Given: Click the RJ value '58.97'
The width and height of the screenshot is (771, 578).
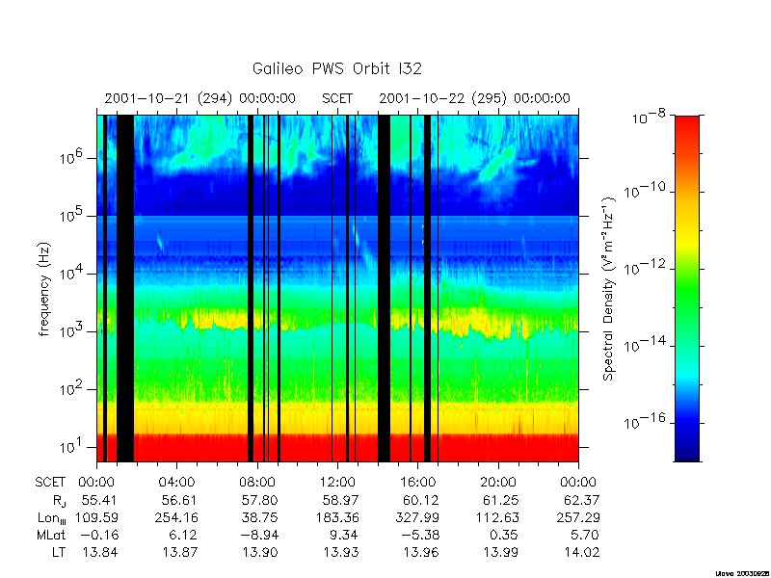Looking at the screenshot, I should 340,500.
